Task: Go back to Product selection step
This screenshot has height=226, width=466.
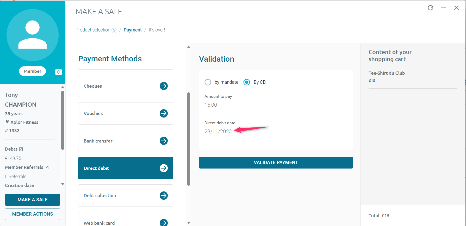Action: 96,30
